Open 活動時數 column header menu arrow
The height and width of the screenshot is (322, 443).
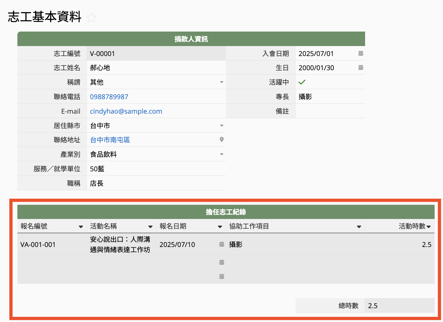[x=429, y=227]
